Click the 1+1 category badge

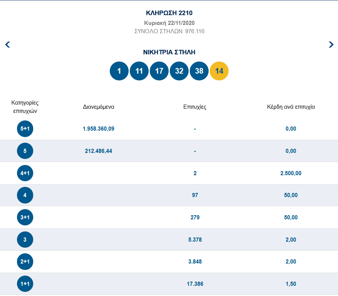pyautogui.click(x=25, y=284)
